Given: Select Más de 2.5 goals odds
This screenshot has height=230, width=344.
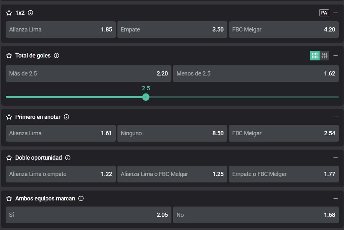Looking at the screenshot, I should click(x=88, y=74).
